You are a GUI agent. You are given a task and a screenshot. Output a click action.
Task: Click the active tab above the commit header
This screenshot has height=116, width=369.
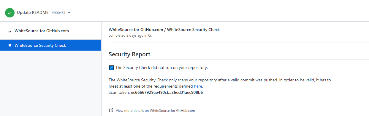coord(116,1)
